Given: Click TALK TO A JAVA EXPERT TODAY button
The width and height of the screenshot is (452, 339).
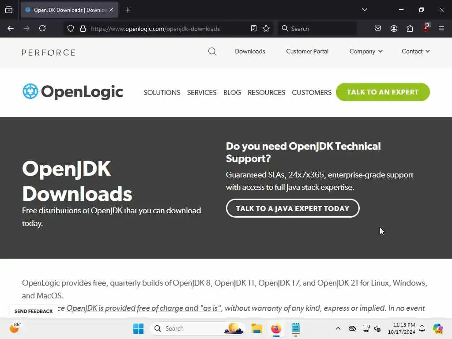Looking at the screenshot, I should click(x=293, y=208).
